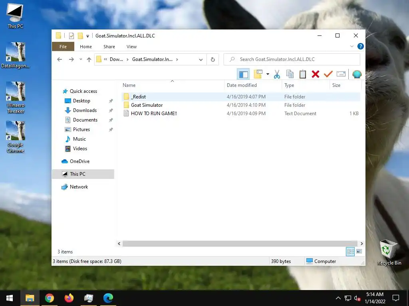Click This PC desktop icon
This screenshot has height=306, width=409.
point(15,16)
